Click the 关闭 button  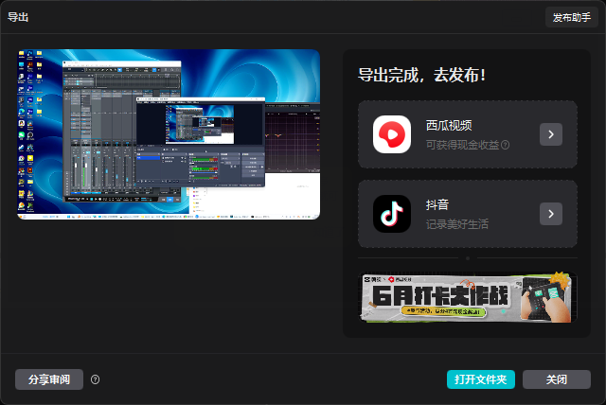(x=557, y=379)
